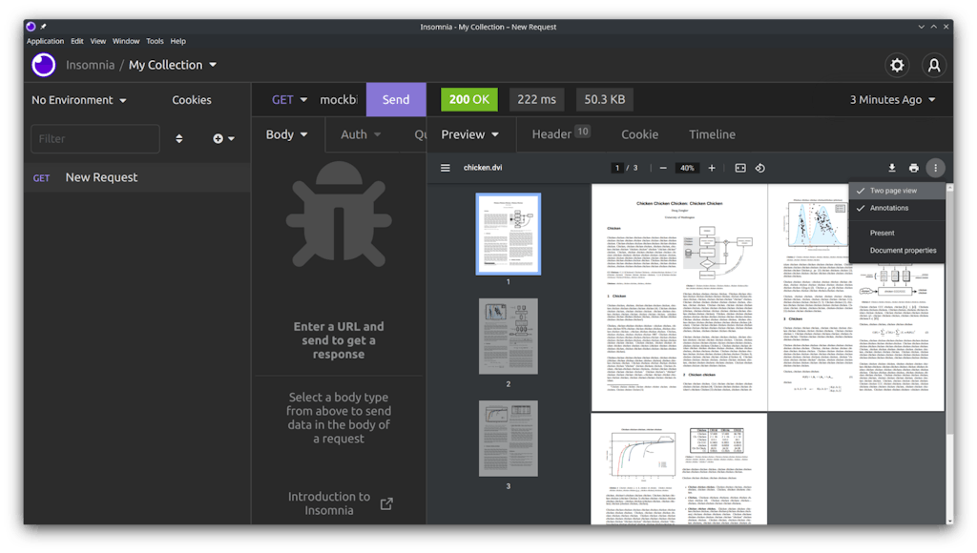The image size is (977, 553).
Task: Click the PDF zoom in plus icon
Action: 711,168
